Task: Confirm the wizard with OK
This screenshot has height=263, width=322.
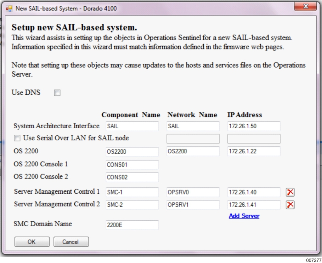Action: click(32, 242)
